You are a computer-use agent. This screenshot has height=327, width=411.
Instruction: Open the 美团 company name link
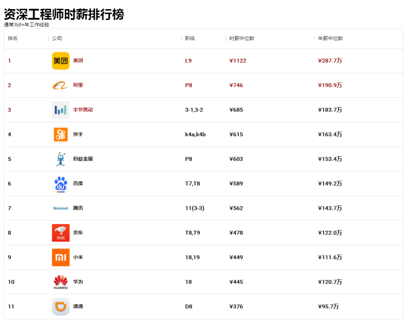coord(78,61)
